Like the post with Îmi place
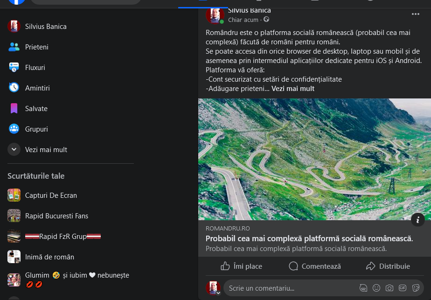Viewport: 431px width, 300px height. coord(241,266)
